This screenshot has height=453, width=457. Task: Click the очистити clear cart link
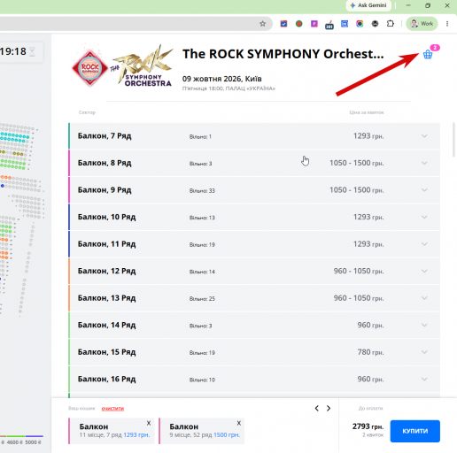tap(112, 409)
